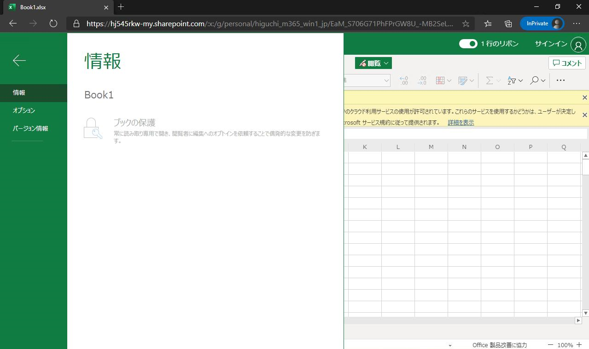Image resolution: width=589 pixels, height=349 pixels.
Task: Click the 100% zoom level
Action: pyautogui.click(x=565, y=345)
